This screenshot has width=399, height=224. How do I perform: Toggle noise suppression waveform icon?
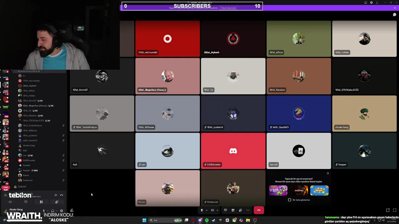point(56,195)
